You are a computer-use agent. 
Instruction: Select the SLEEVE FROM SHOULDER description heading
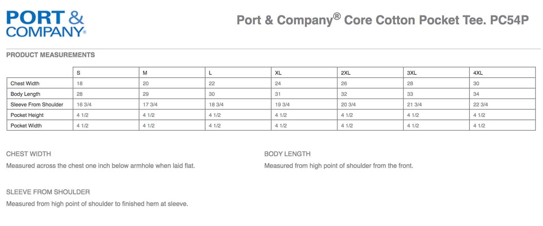tap(48, 192)
